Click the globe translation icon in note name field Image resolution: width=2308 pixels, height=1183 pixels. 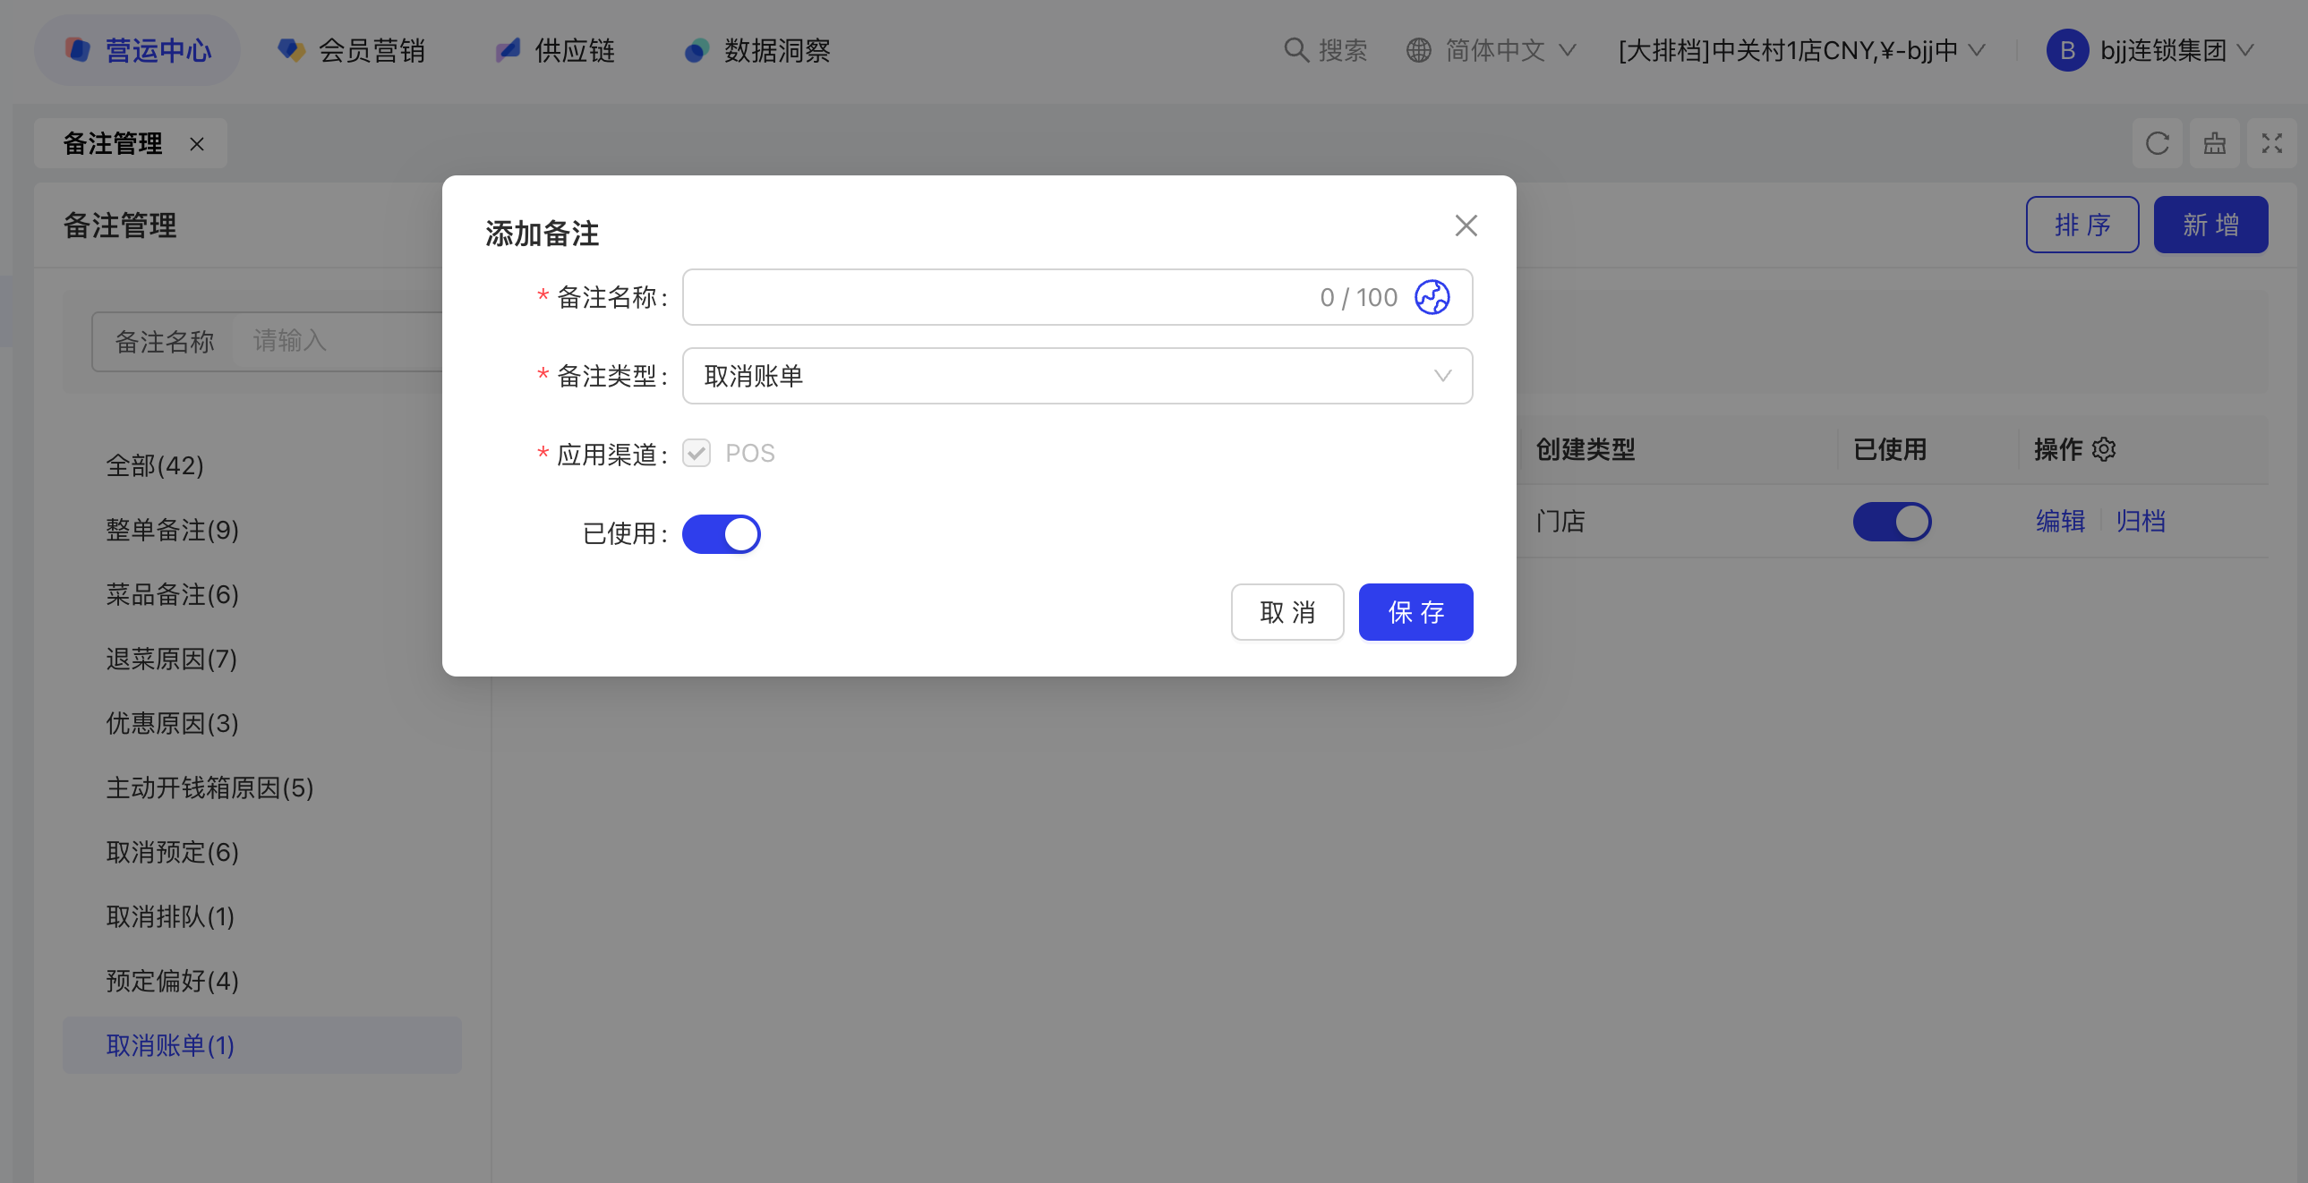coord(1431,297)
